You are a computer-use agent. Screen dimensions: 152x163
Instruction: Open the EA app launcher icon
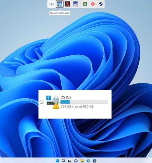(x=93, y=4)
